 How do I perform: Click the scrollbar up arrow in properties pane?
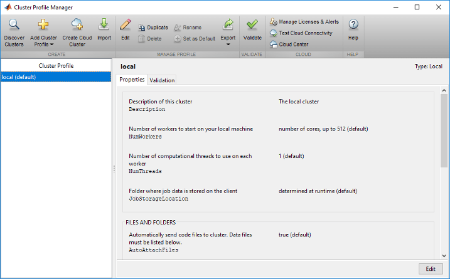[444, 90]
